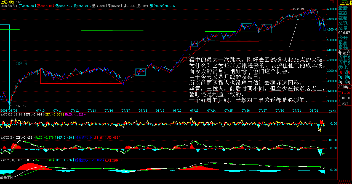Click the 战无不胜 watermark text
The width and height of the screenshot is (352, 184).
click(7, 178)
